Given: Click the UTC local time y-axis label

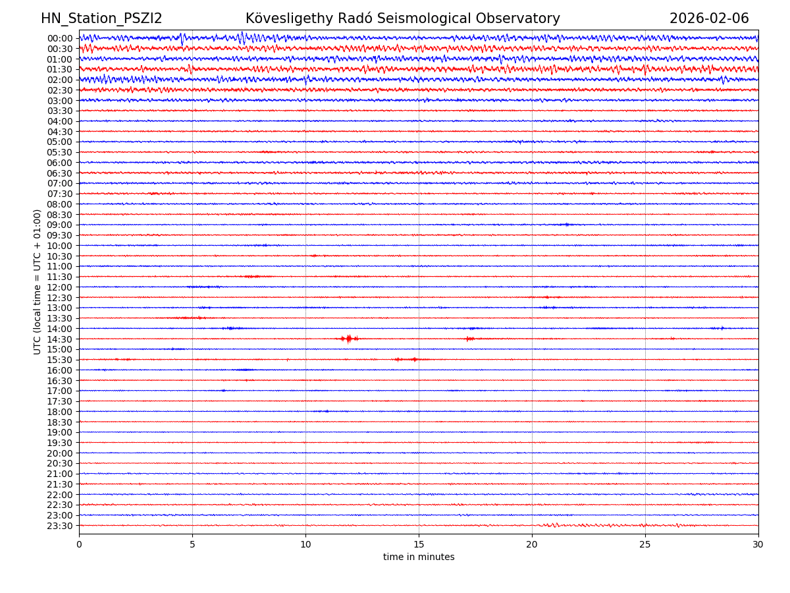Looking at the screenshot, I should point(38,281).
